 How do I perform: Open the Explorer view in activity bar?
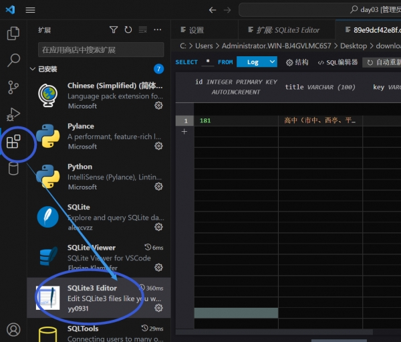[13, 33]
